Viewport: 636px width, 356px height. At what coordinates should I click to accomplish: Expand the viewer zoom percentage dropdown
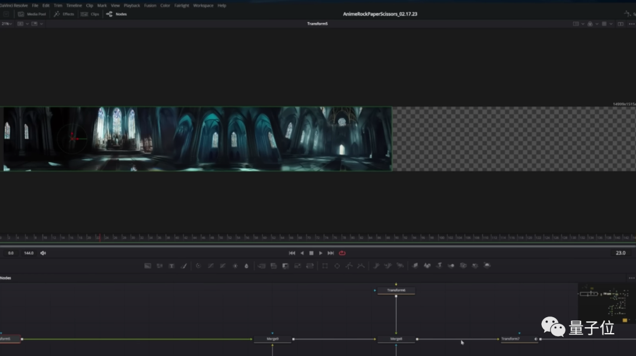point(6,24)
